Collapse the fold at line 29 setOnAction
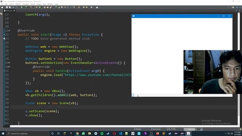242x136 pixels. 9,63
